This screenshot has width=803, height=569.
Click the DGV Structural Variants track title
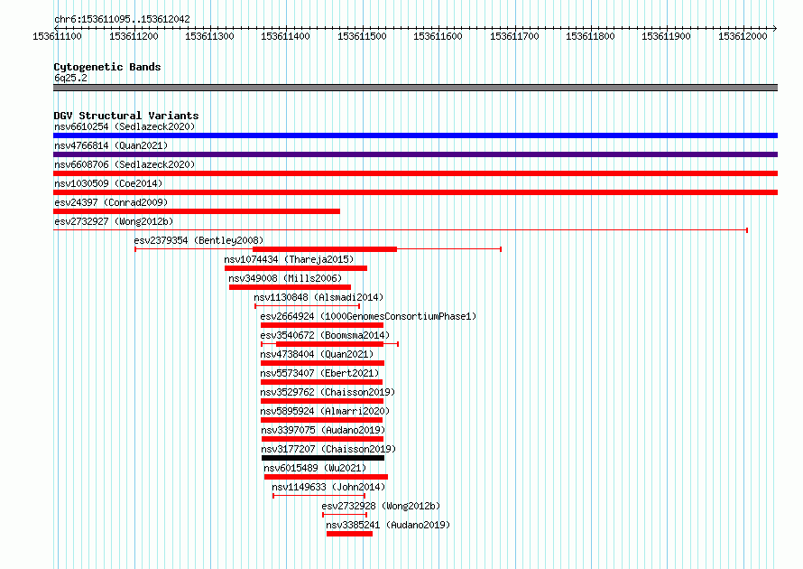tap(126, 116)
